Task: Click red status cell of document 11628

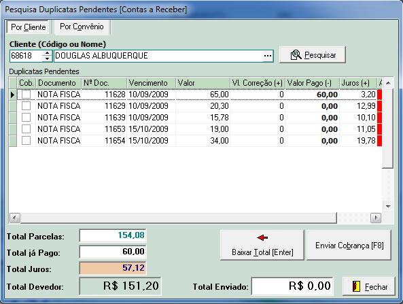Action: (x=379, y=95)
